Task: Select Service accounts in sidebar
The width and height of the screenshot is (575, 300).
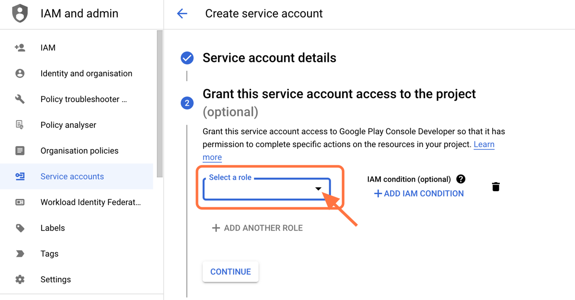Action: pyautogui.click(x=77, y=176)
